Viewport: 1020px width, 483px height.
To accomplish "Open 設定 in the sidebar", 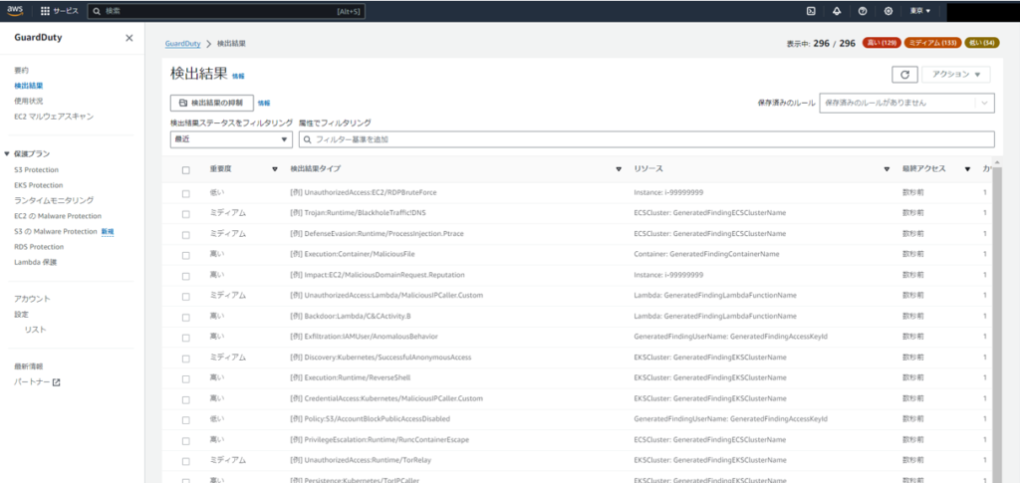I will pos(21,314).
